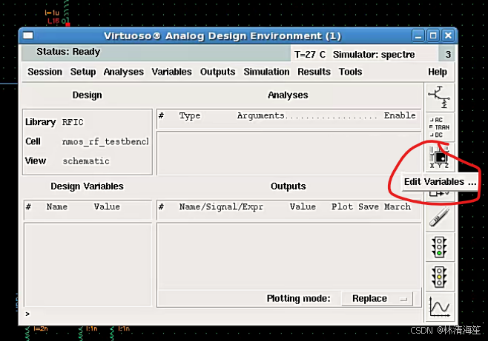
Task: Click the Analyses list area
Action: pyautogui.click(x=288, y=153)
